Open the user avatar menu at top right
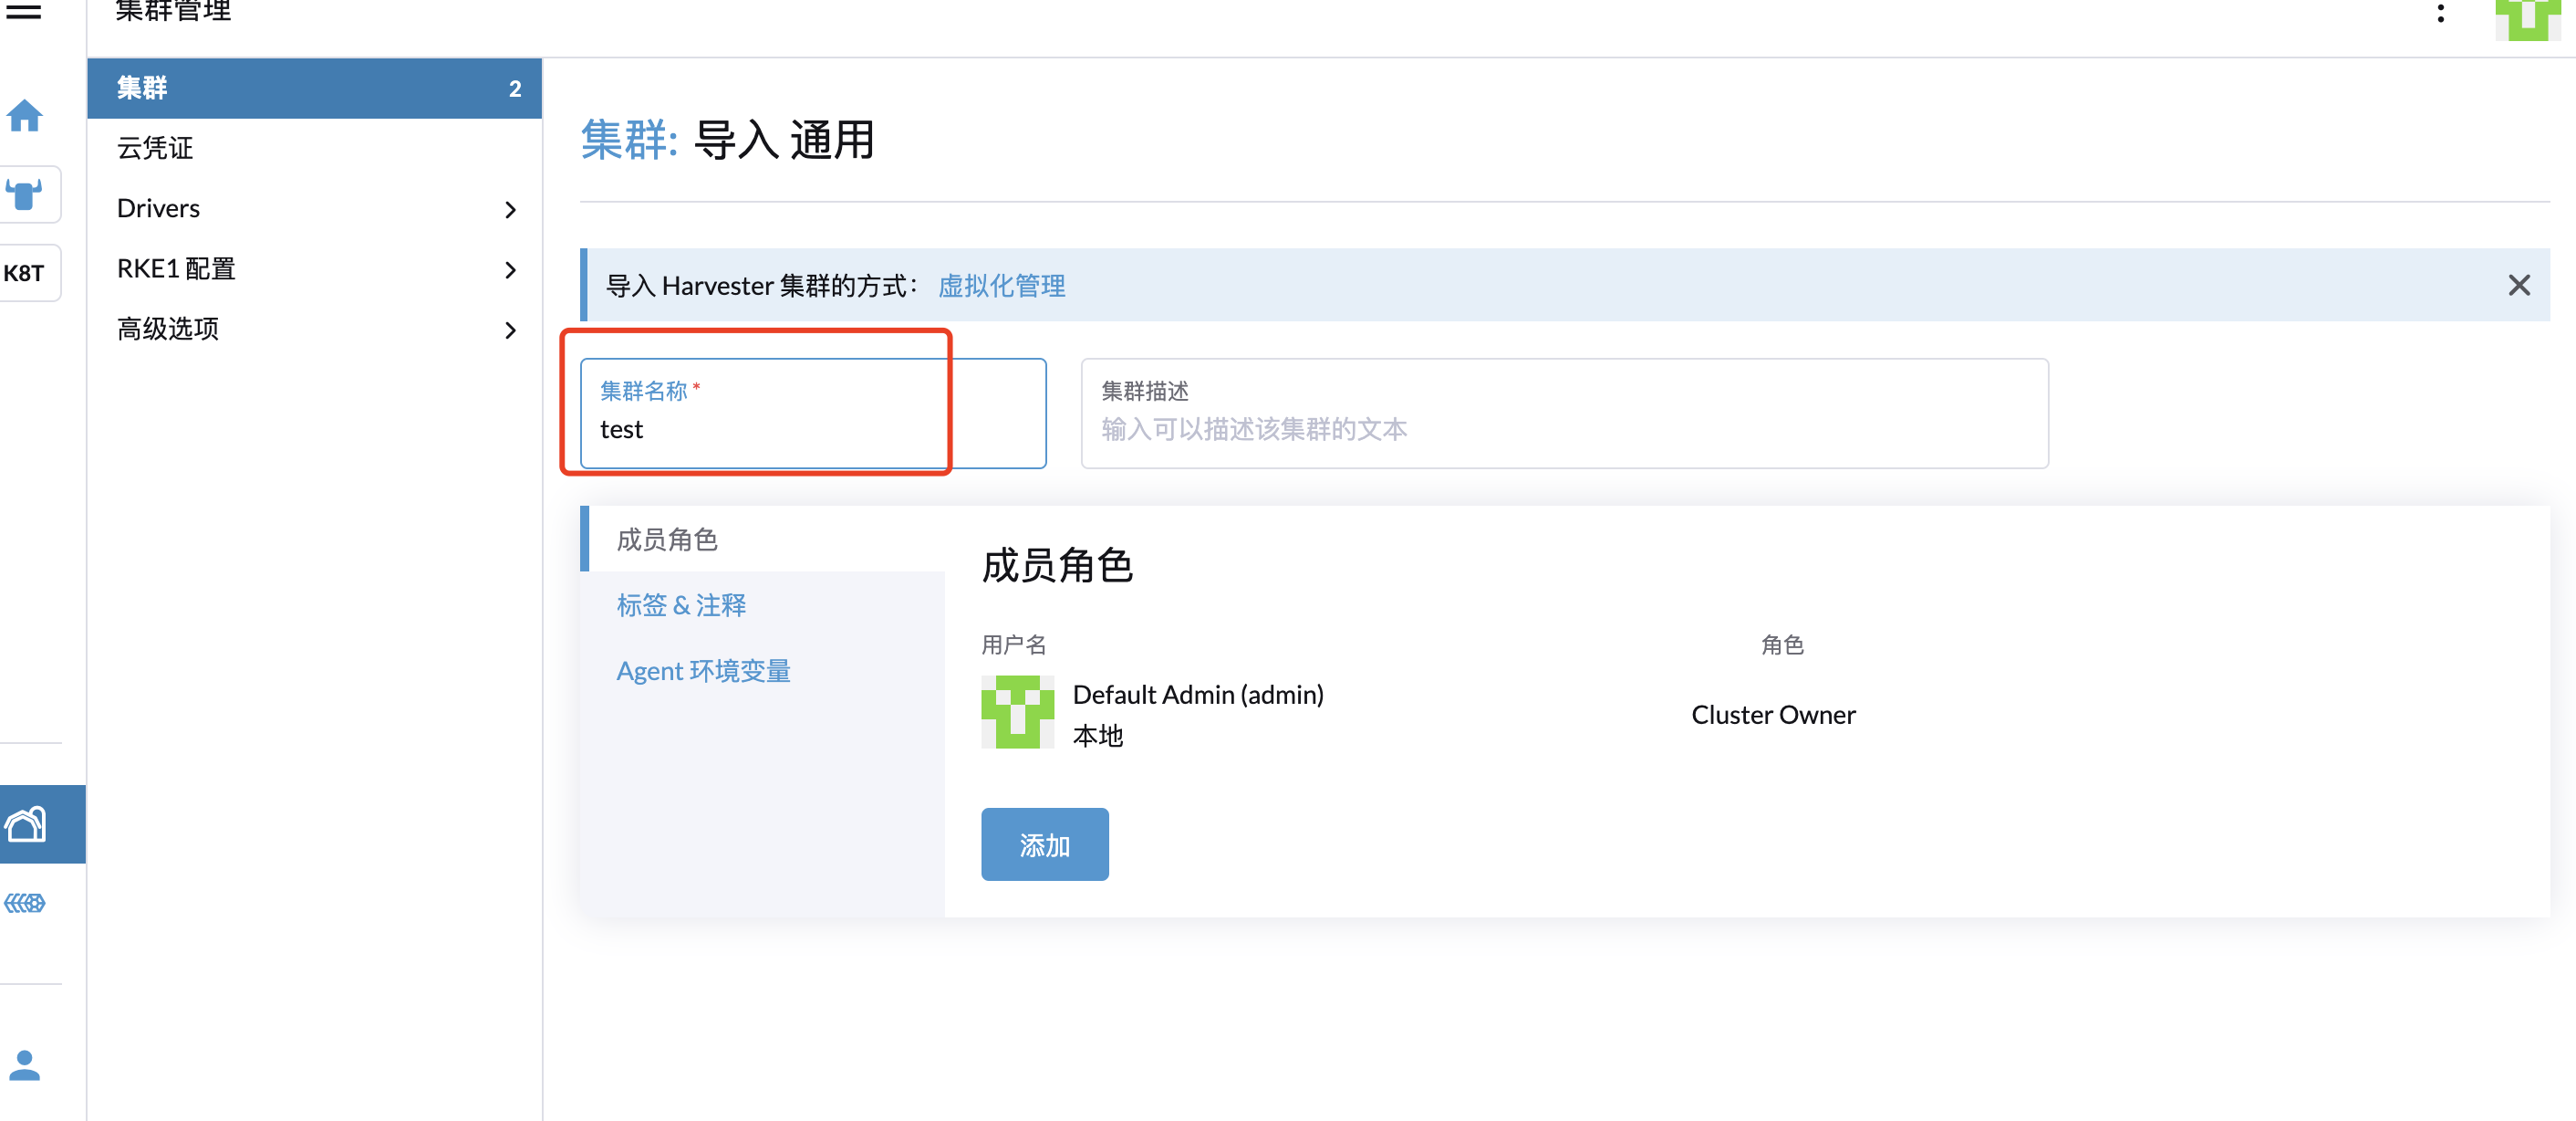Image resolution: width=2576 pixels, height=1121 pixels. pyautogui.click(x=2528, y=18)
